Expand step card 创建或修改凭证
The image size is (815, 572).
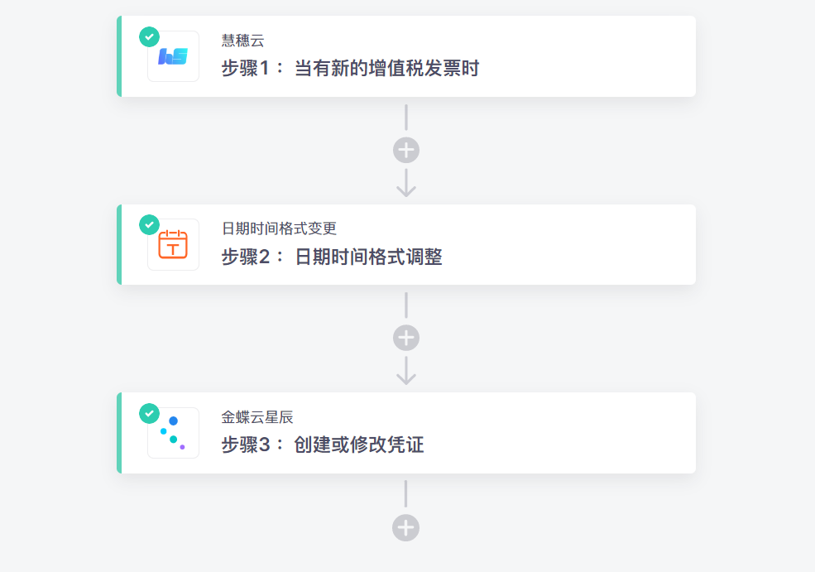pyautogui.click(x=406, y=433)
